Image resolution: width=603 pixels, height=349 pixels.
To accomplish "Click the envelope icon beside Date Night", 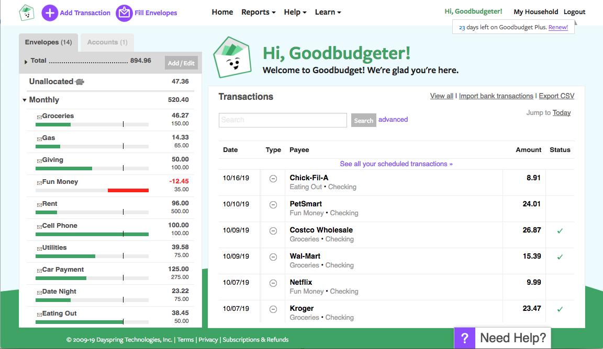I will pyautogui.click(x=39, y=292).
